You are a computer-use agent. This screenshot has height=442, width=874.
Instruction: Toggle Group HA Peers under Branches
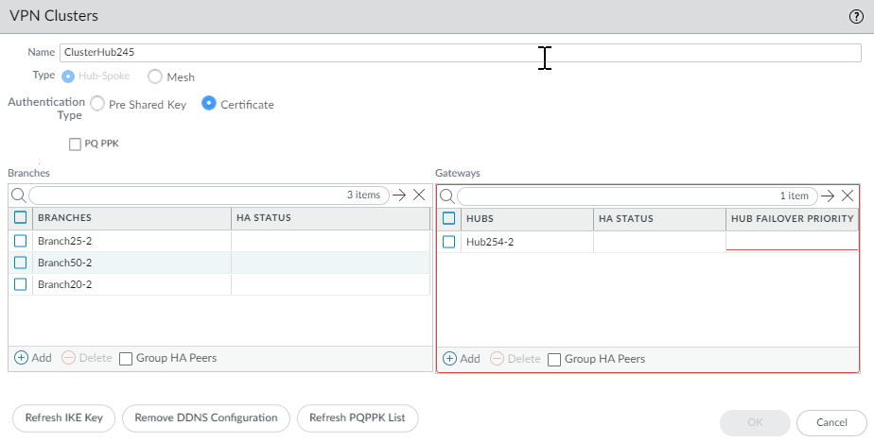(x=126, y=359)
